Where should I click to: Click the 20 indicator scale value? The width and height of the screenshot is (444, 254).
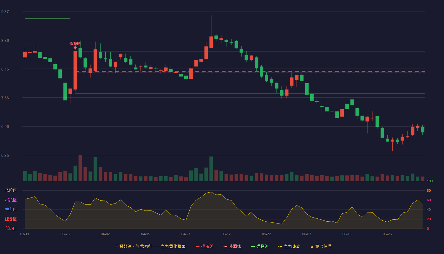pos(429,219)
